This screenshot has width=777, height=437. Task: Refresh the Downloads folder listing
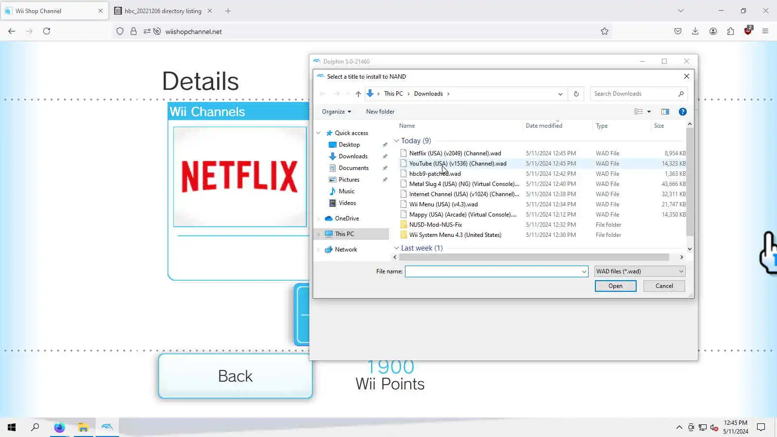(x=576, y=94)
